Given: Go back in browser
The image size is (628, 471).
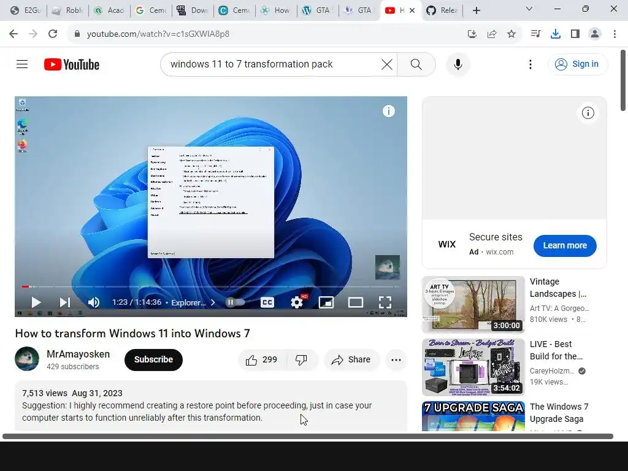Looking at the screenshot, I should pyautogui.click(x=13, y=34).
